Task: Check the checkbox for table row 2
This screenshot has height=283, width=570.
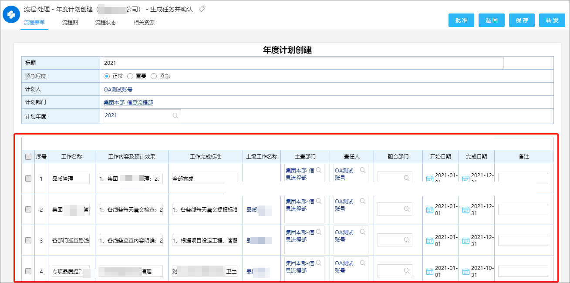Action: pos(28,209)
